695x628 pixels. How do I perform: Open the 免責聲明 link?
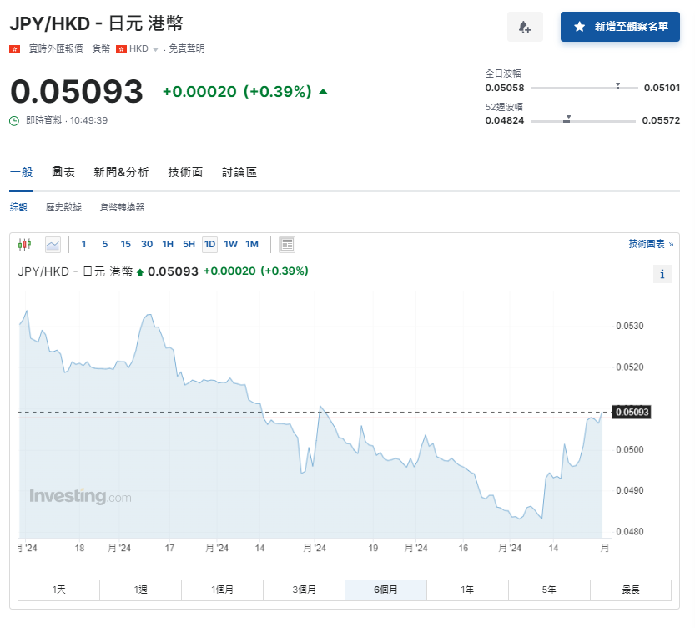pyautogui.click(x=186, y=48)
